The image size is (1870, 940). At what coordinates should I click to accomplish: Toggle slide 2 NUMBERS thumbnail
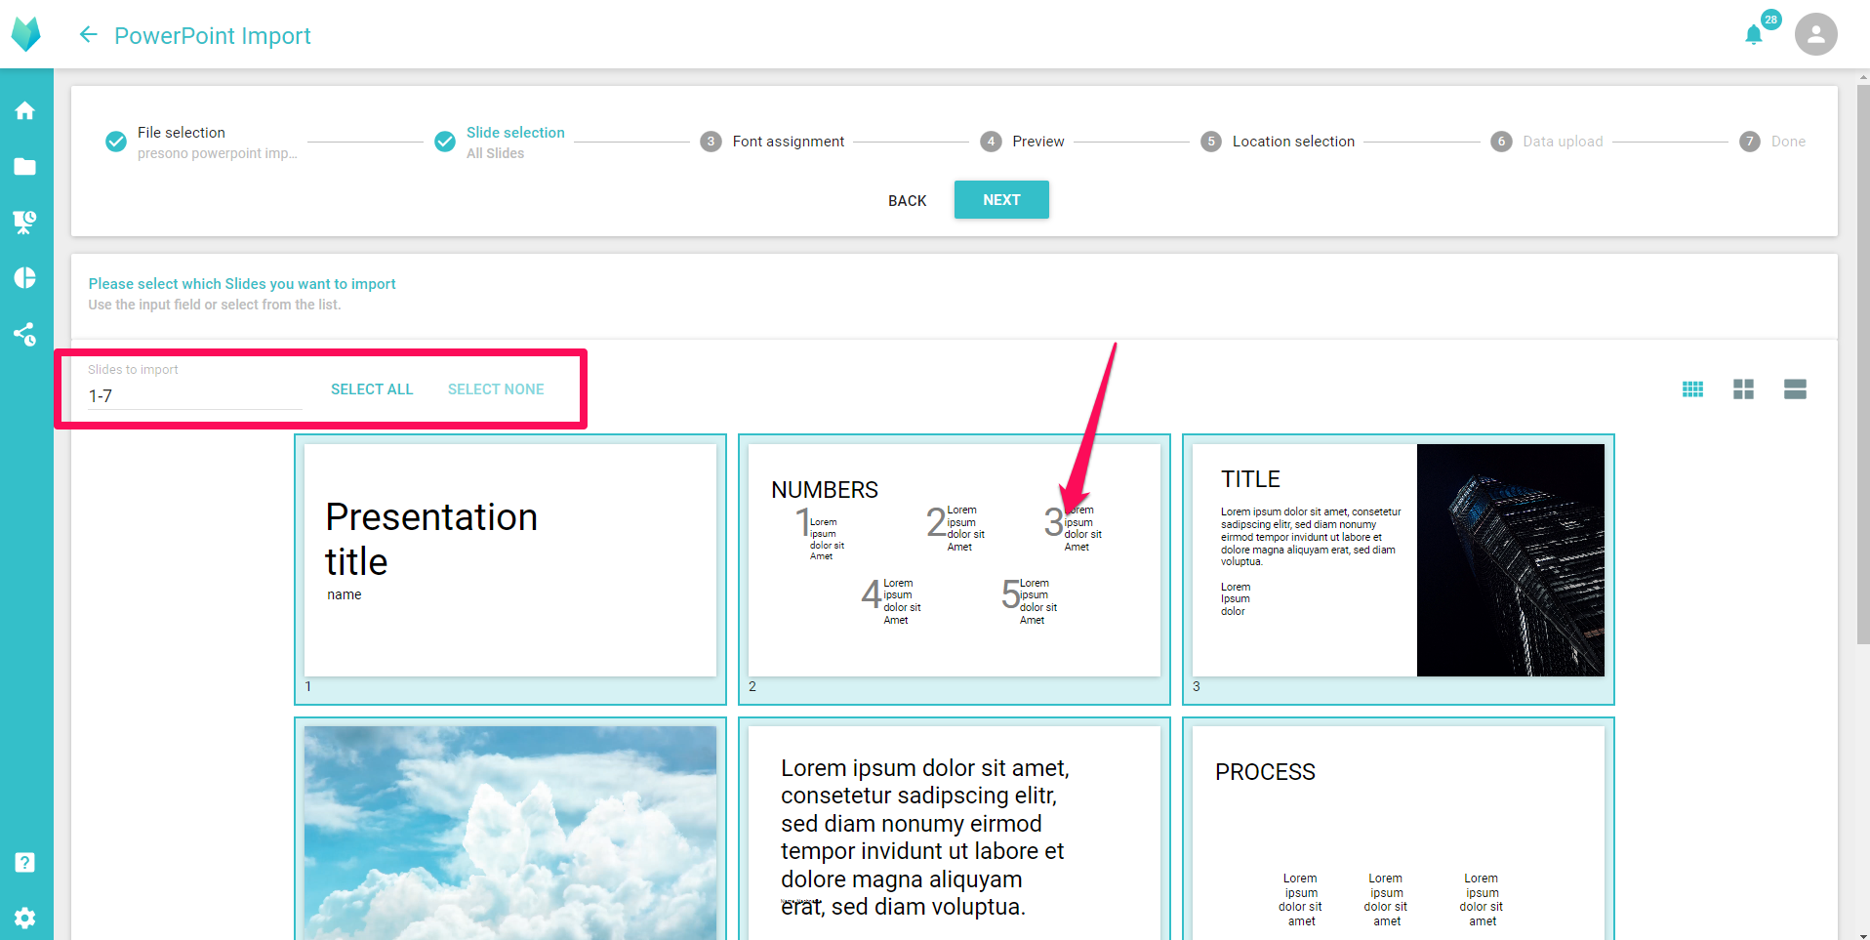pyautogui.click(x=955, y=569)
